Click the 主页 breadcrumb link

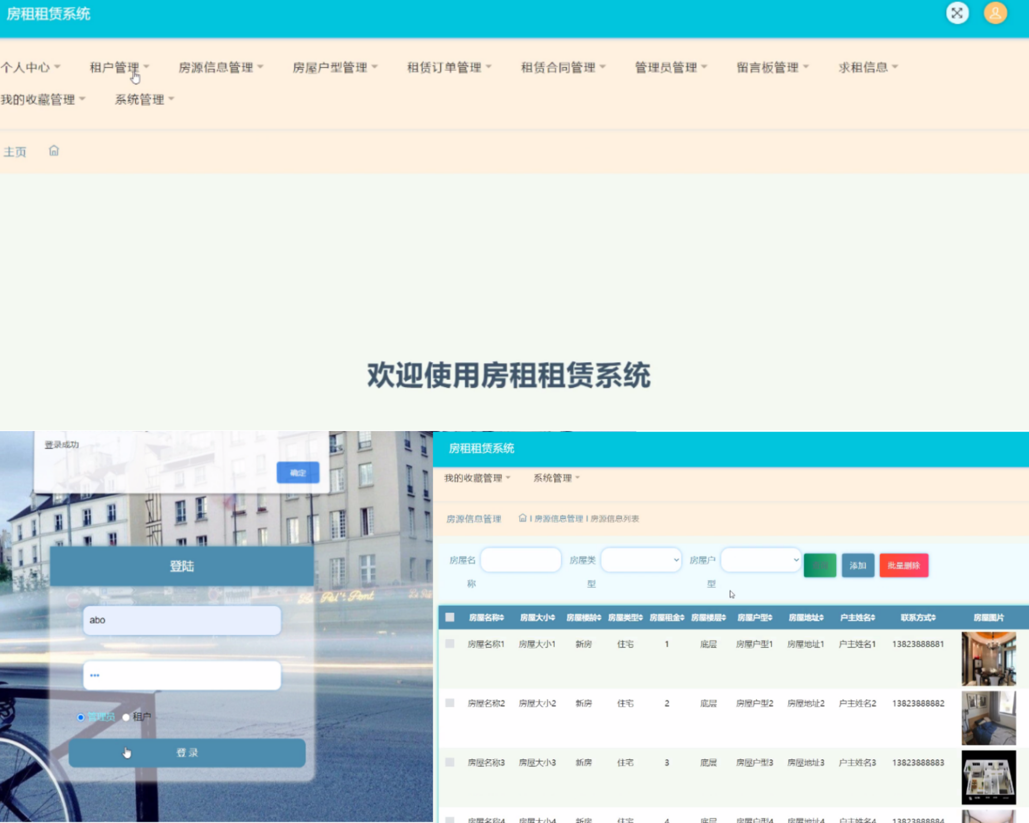pyautogui.click(x=15, y=152)
